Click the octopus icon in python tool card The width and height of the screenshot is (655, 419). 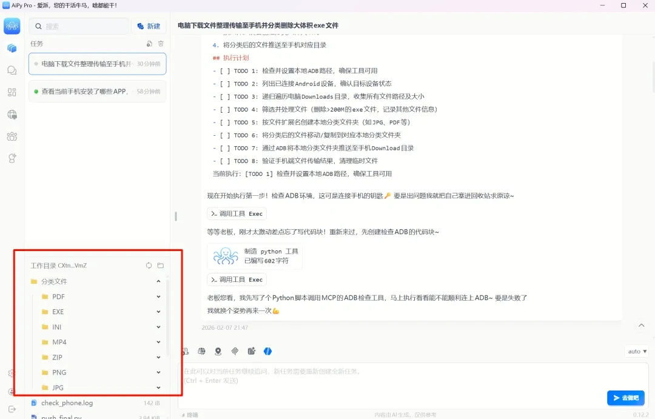pos(226,256)
